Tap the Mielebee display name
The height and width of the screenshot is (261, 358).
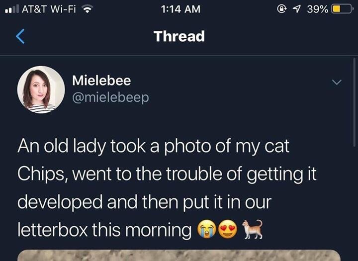[x=101, y=81]
